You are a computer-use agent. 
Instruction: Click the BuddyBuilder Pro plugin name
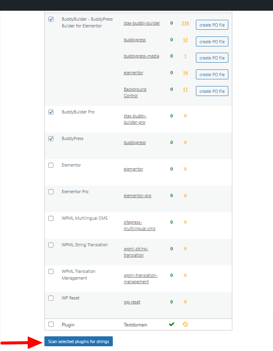78,112
